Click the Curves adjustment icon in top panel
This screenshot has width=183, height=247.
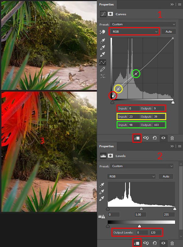(103, 14)
